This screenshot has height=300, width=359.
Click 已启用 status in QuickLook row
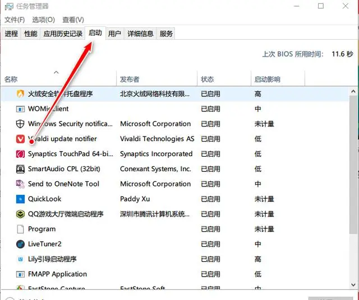point(210,199)
